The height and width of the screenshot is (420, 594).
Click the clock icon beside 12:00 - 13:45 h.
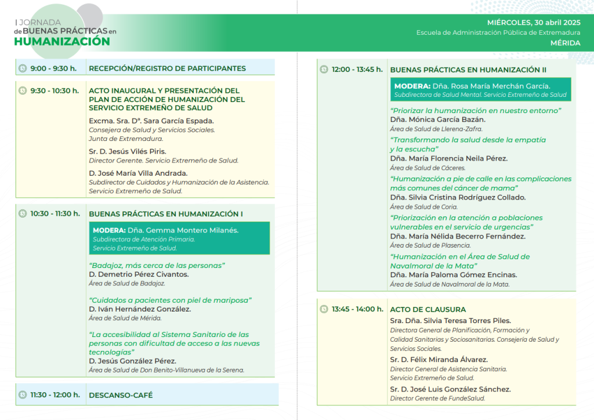(324, 70)
